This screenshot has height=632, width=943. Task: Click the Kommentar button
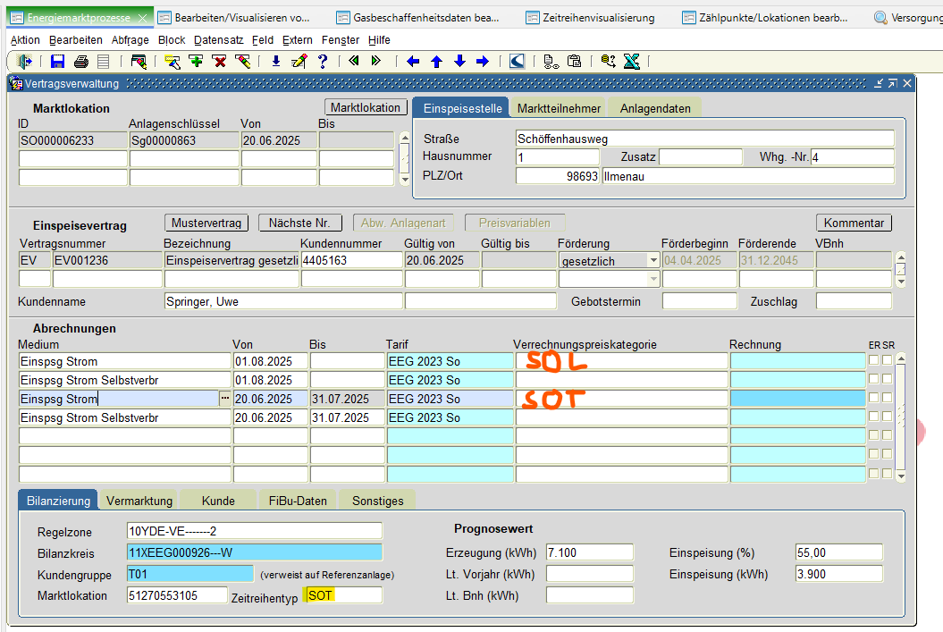click(x=853, y=223)
